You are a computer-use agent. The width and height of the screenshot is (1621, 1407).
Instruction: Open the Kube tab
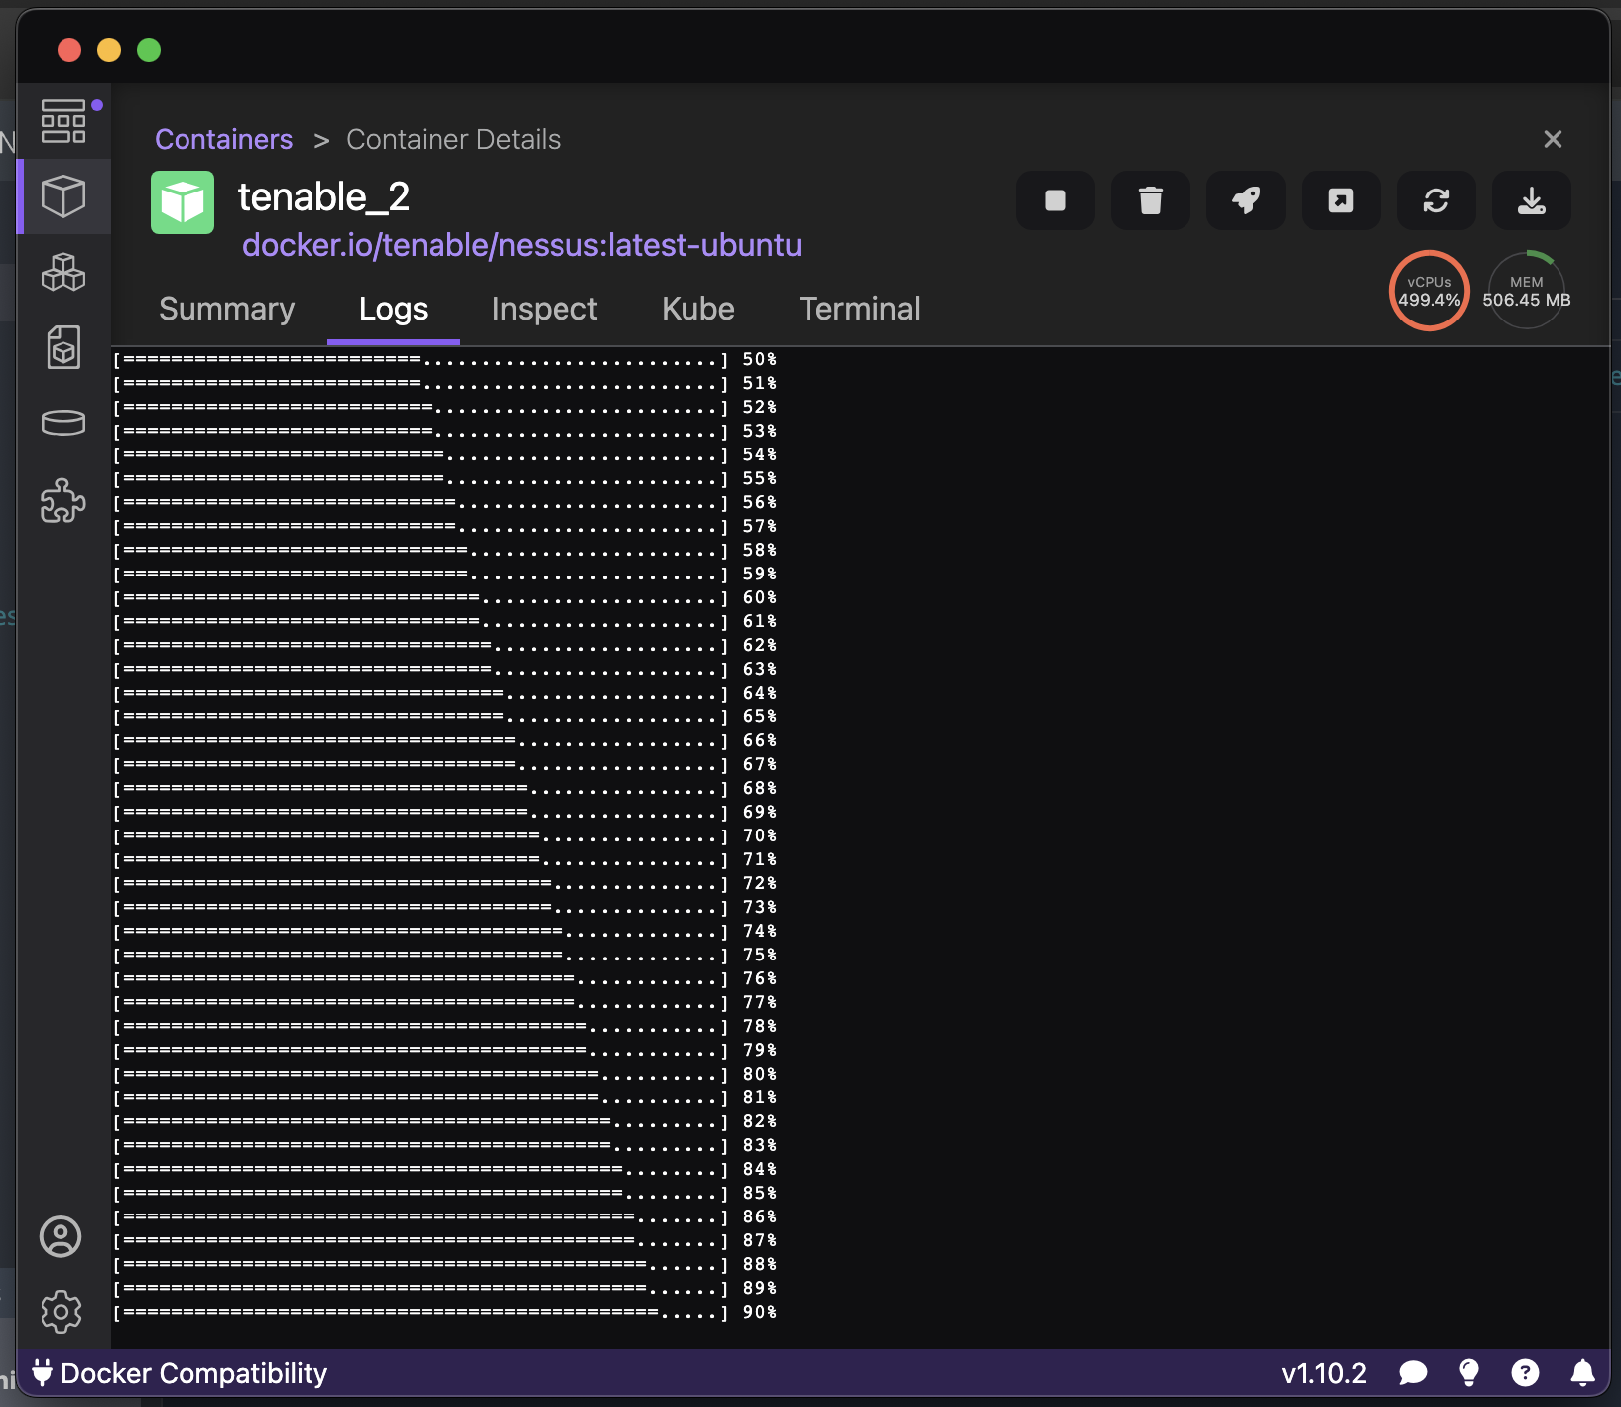point(698,309)
